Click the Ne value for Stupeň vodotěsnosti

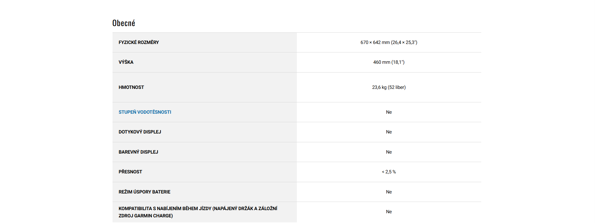389,112
